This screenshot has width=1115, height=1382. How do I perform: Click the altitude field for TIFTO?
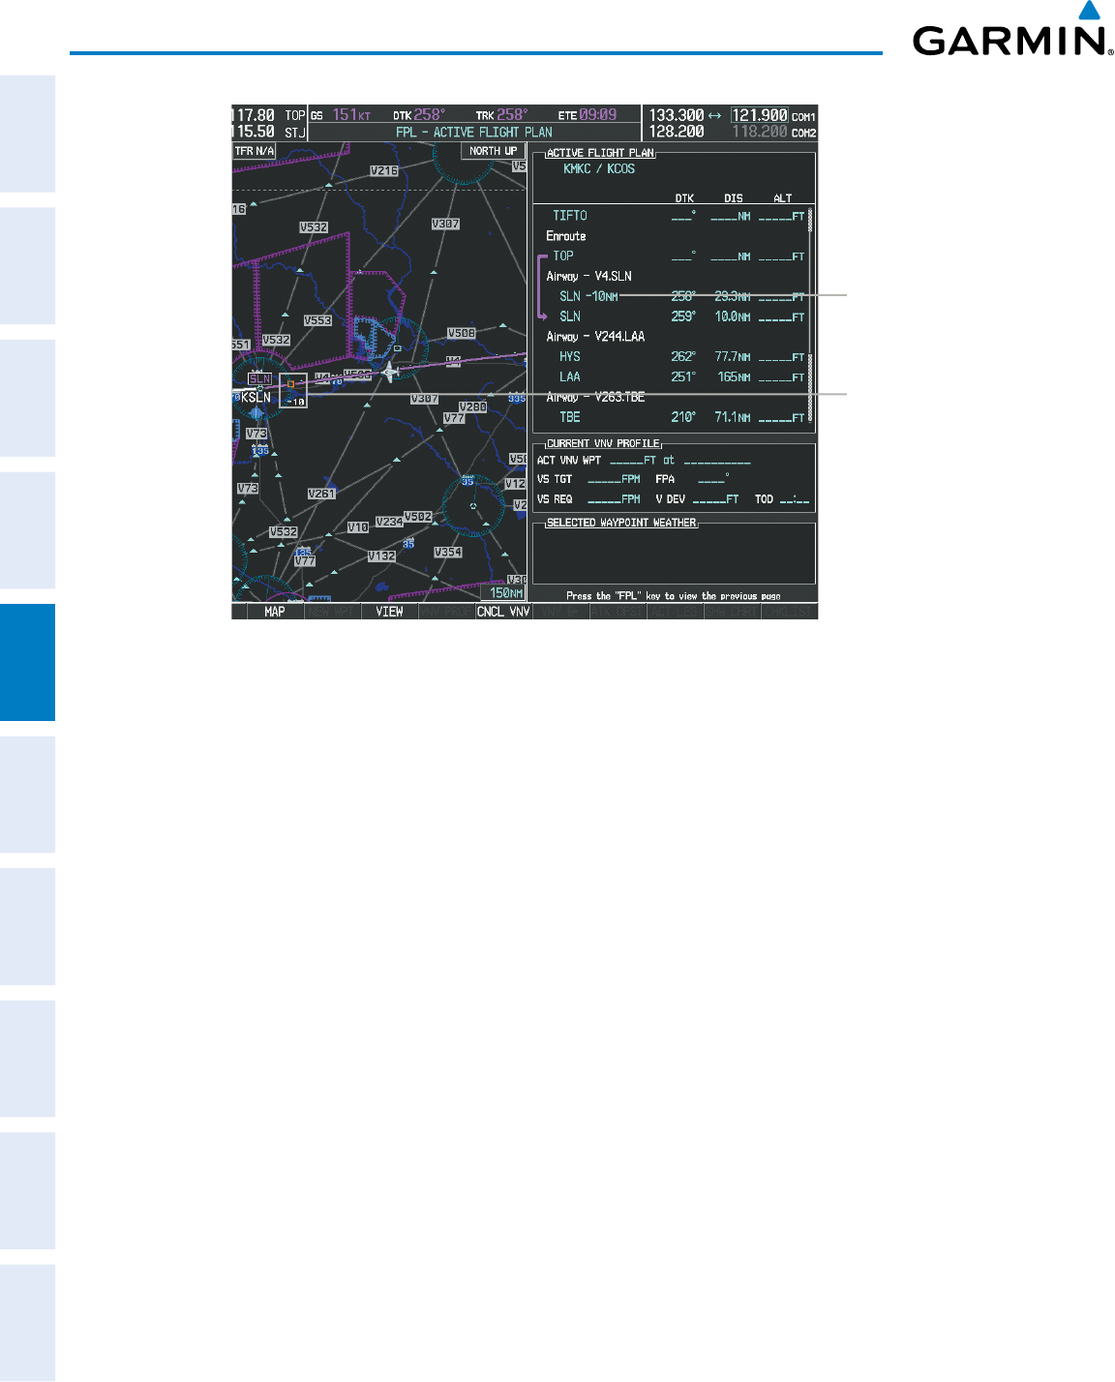point(782,217)
